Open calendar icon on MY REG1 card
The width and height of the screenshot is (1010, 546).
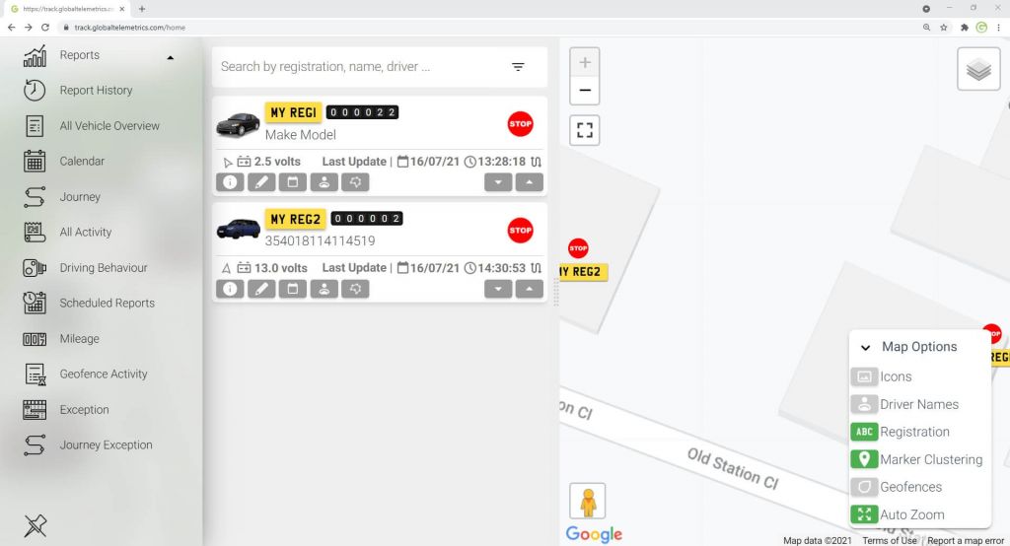click(x=292, y=182)
